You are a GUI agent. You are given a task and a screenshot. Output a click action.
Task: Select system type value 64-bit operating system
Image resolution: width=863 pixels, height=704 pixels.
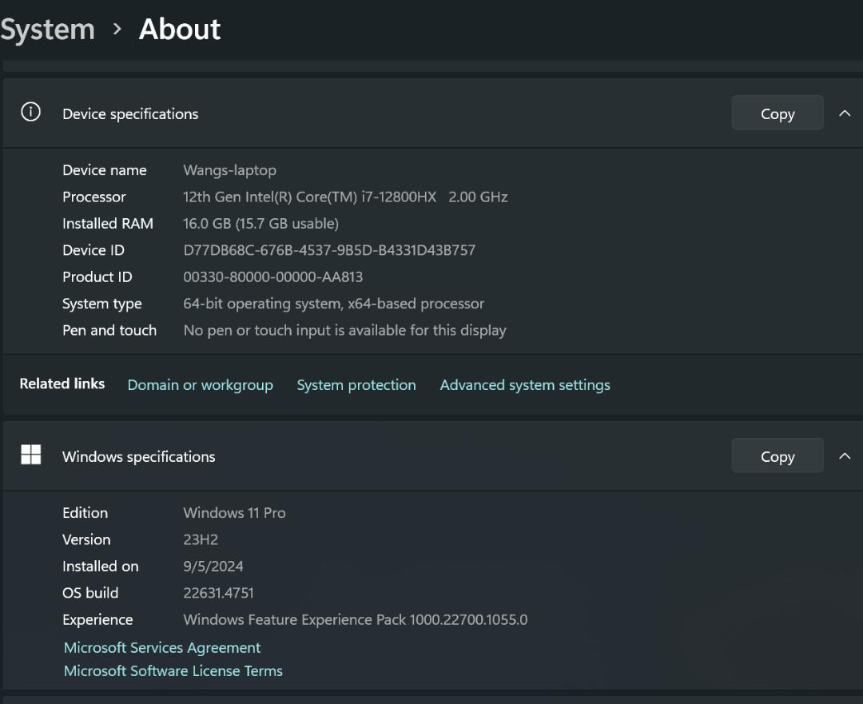pyautogui.click(x=333, y=304)
